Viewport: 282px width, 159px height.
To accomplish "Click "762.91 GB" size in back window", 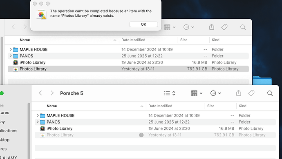I will tap(197, 69).
